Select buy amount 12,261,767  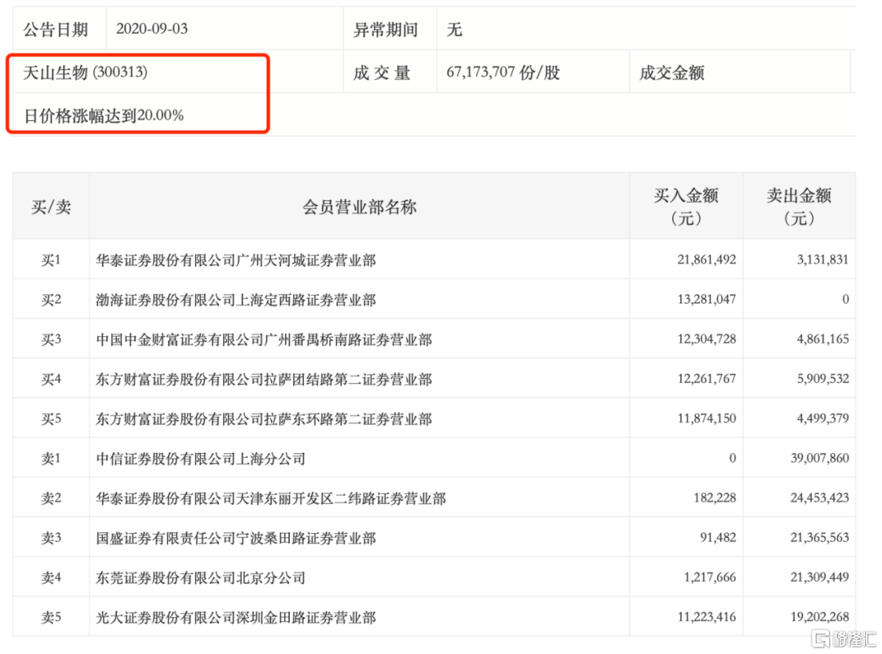tap(706, 379)
